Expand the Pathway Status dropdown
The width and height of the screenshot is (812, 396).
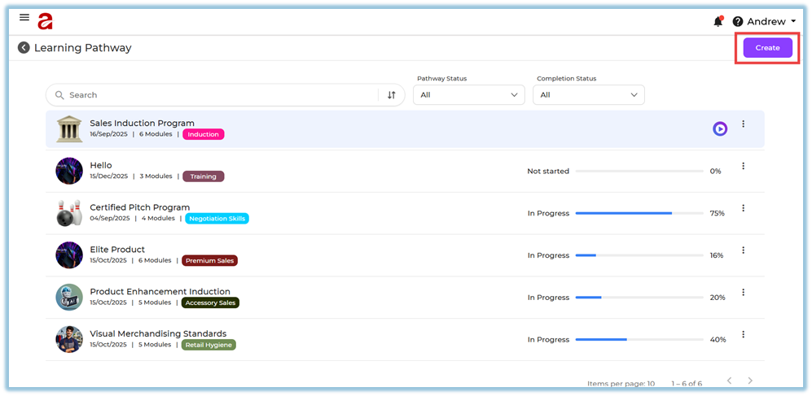point(468,95)
